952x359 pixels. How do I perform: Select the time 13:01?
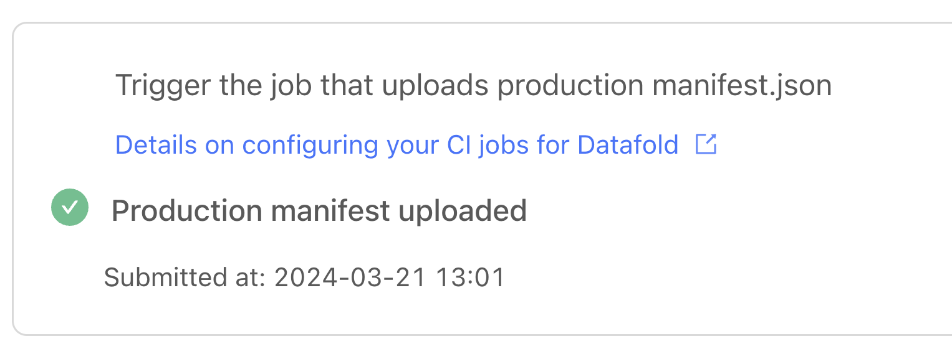(x=469, y=277)
